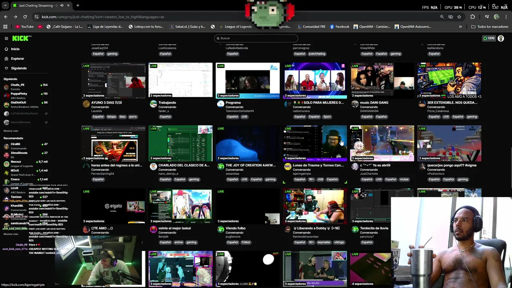Open followed channel GlaDioKicK

coord(26,104)
